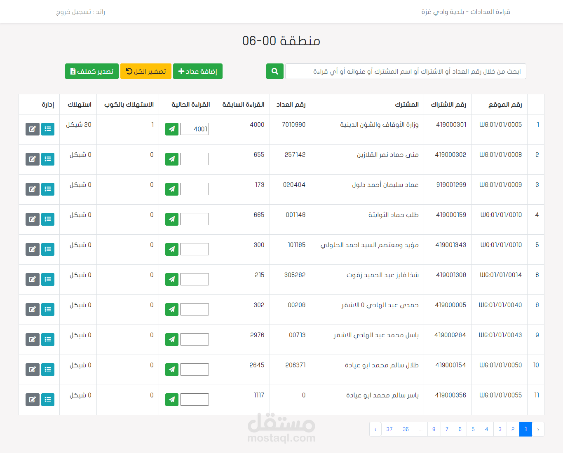Click the تصدير كملف export button
This screenshot has width=563, height=453.
tap(92, 71)
